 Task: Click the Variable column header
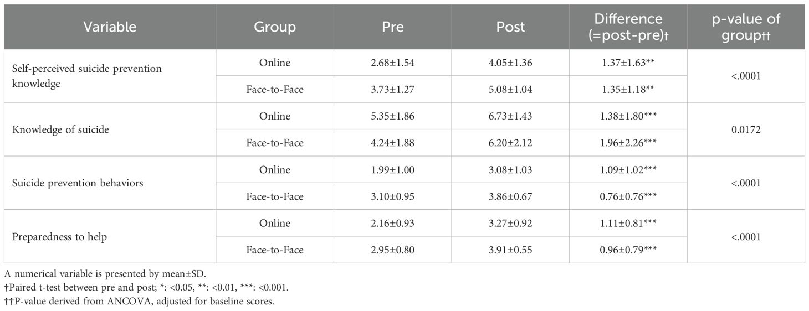pyautogui.click(x=110, y=27)
